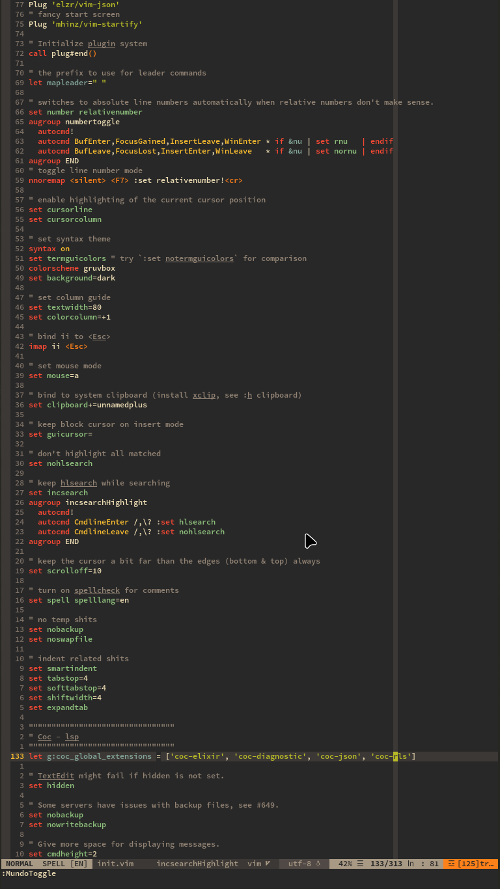The width and height of the screenshot is (500, 889).
Task: Click the NORMAL mode indicator
Action: coord(20,864)
